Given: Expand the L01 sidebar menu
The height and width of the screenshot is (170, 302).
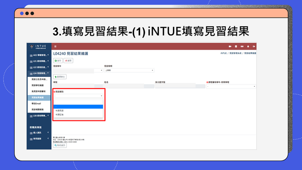Looking at the screenshot, I should tap(39, 61).
